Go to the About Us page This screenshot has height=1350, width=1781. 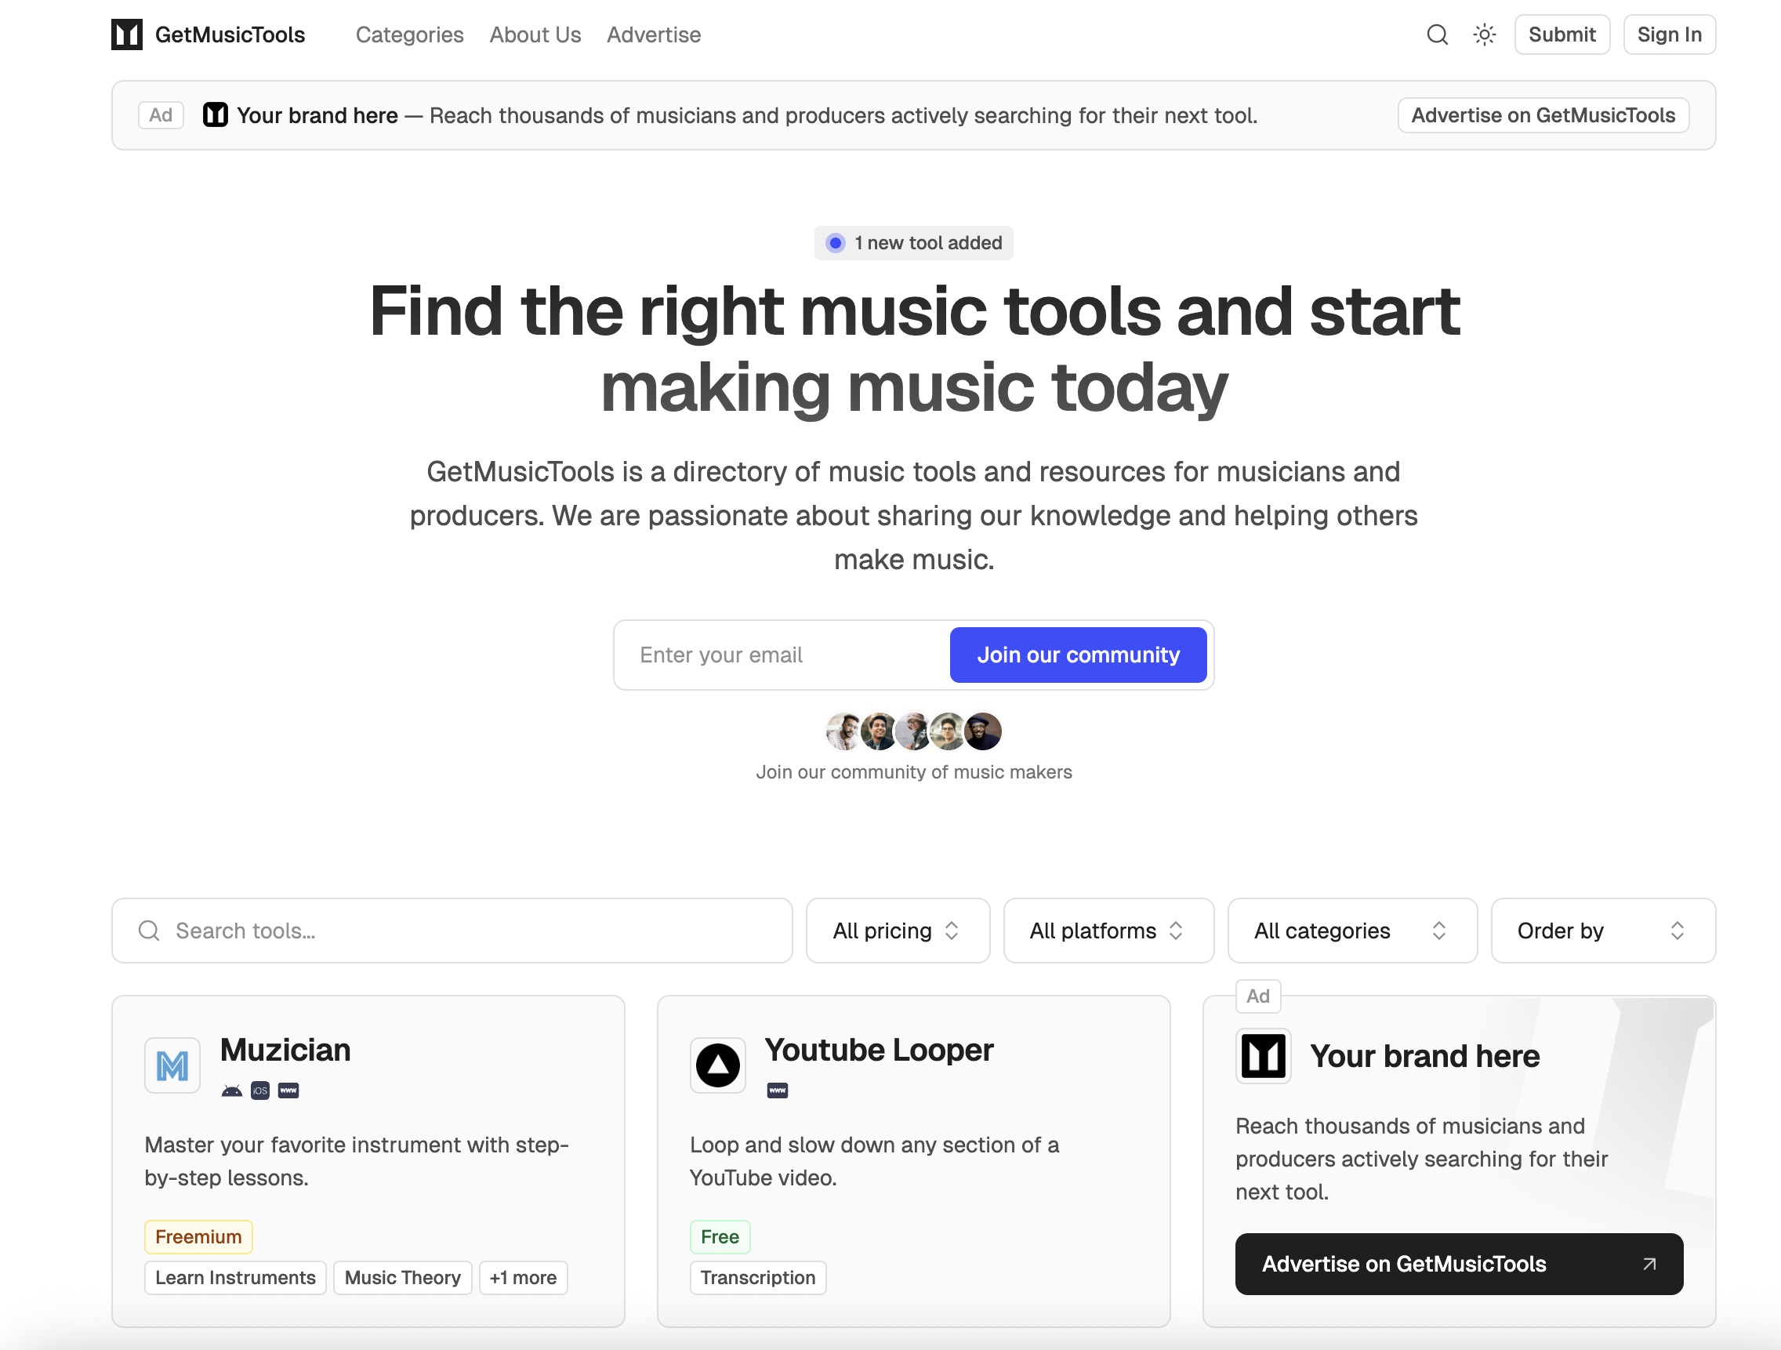click(x=535, y=34)
